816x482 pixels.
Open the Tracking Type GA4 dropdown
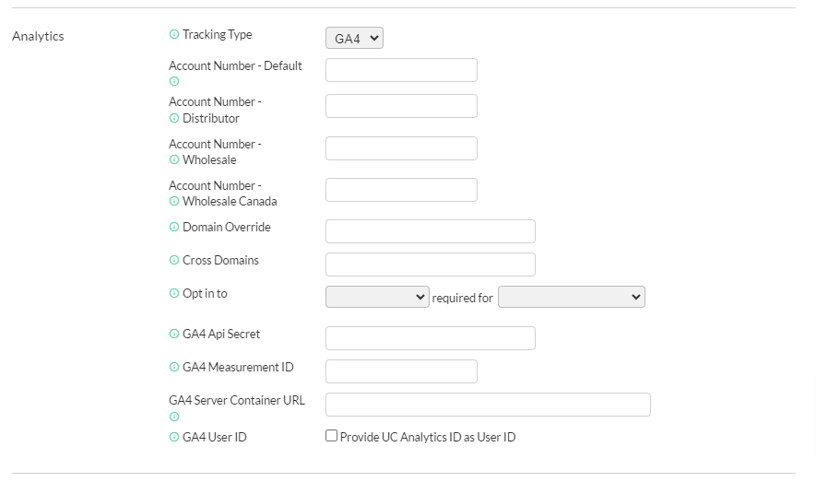(354, 38)
